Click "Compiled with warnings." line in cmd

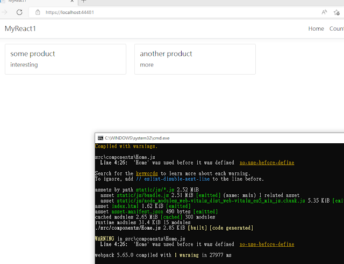click(x=126, y=146)
